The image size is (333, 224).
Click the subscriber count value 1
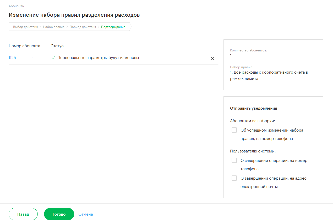pyautogui.click(x=231, y=56)
